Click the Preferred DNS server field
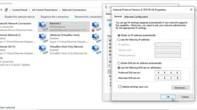 click(x=168, y=73)
